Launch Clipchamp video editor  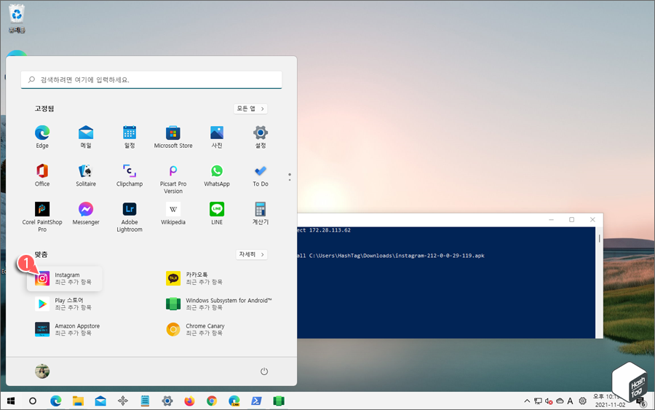130,175
